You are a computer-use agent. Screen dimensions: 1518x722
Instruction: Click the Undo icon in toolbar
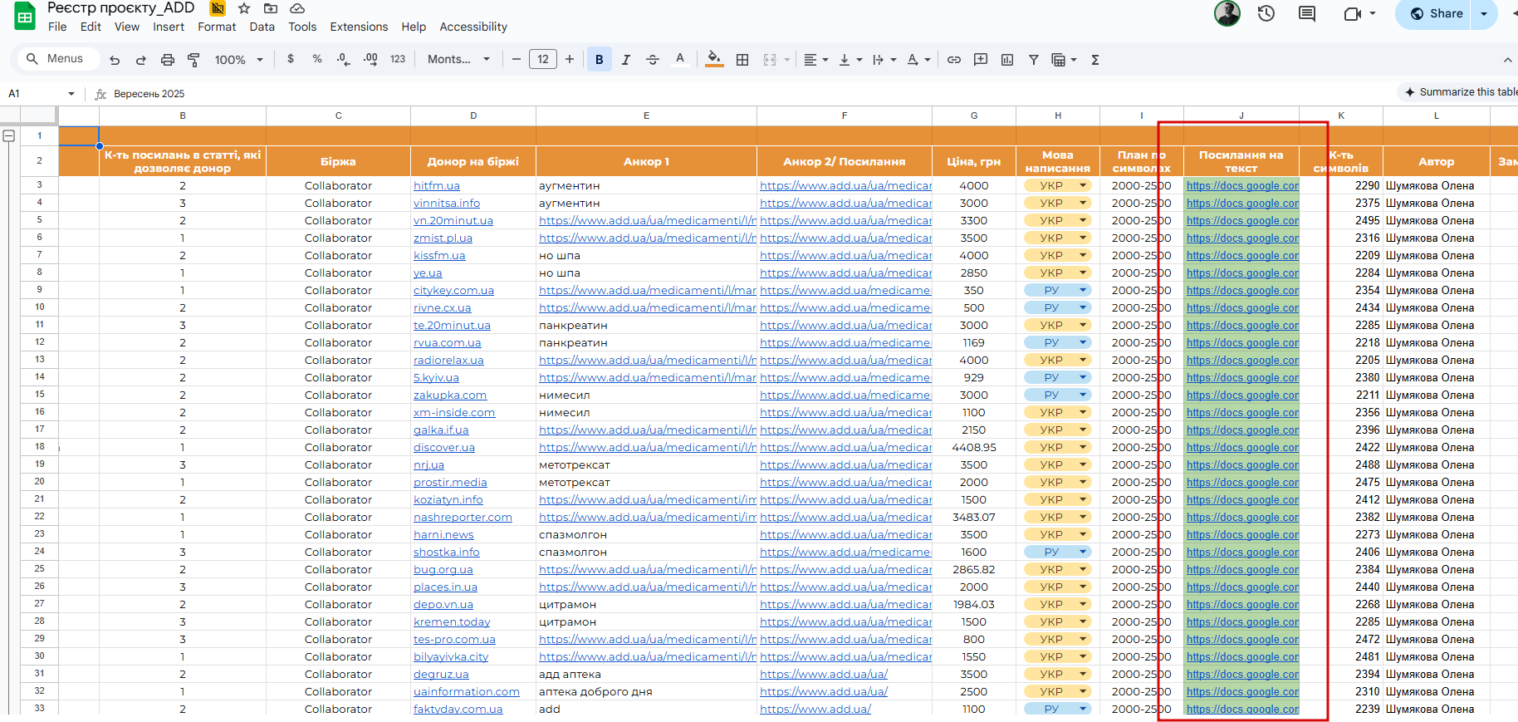click(x=115, y=60)
